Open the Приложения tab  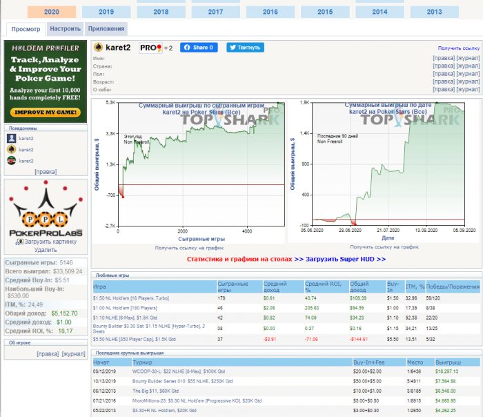[x=106, y=29]
